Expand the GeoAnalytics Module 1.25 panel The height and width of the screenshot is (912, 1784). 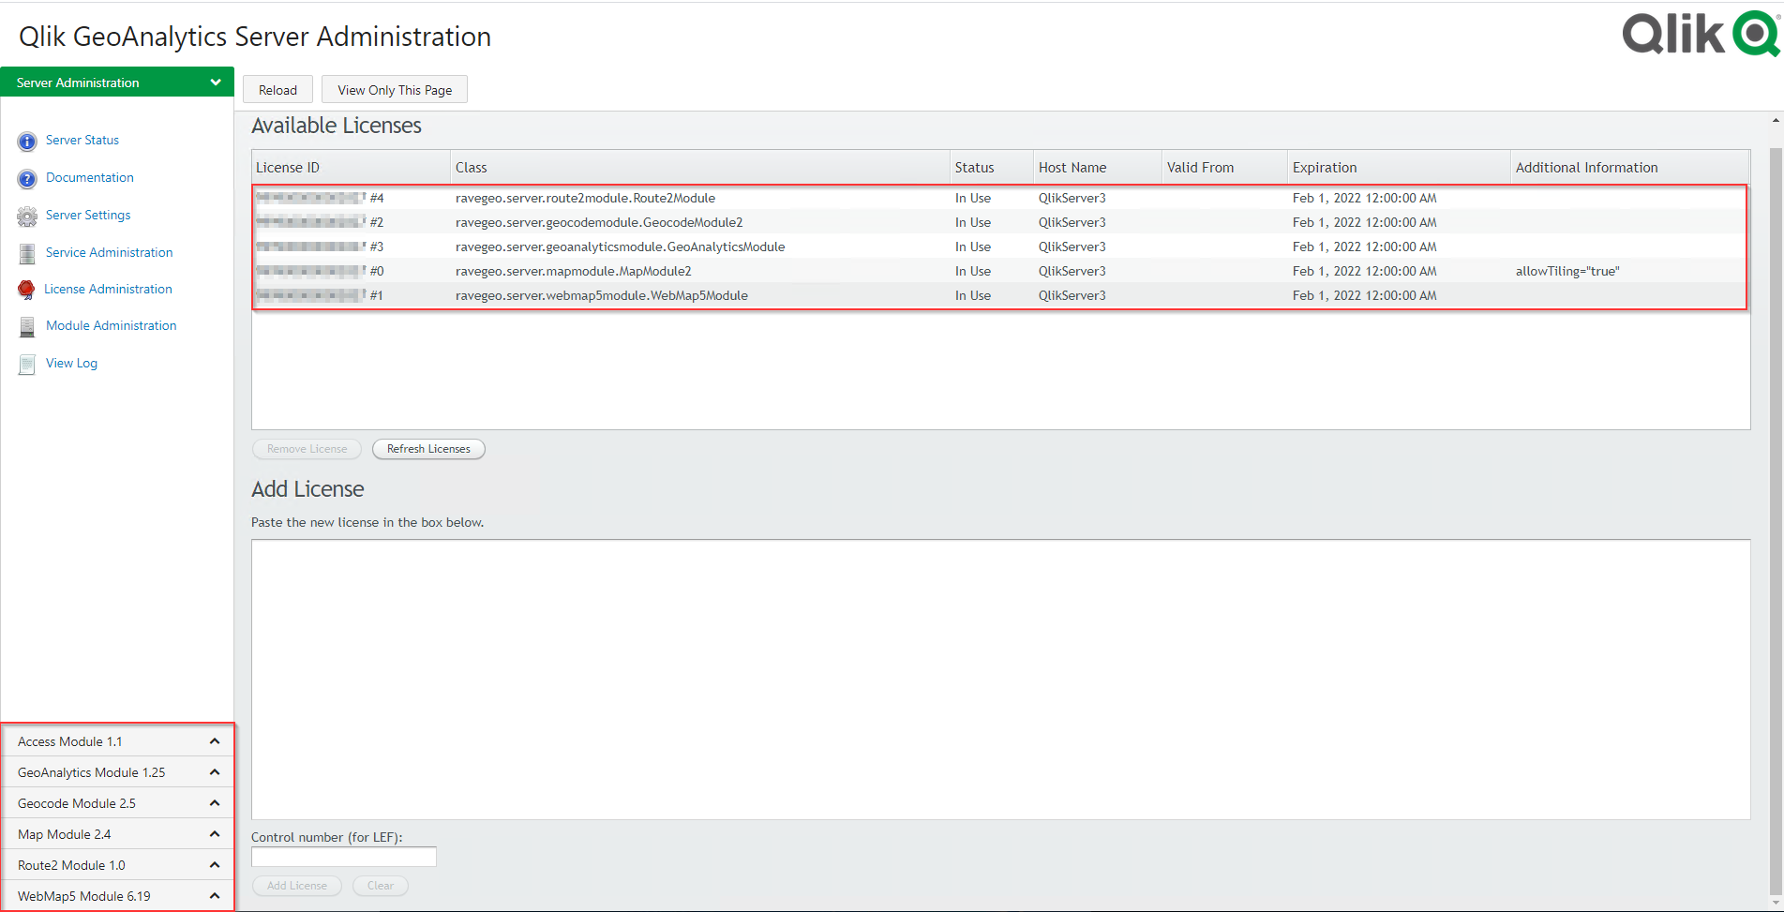[x=215, y=772]
